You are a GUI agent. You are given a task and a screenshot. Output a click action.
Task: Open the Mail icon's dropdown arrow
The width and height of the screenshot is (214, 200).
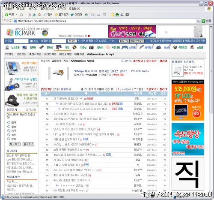pos(95,15)
